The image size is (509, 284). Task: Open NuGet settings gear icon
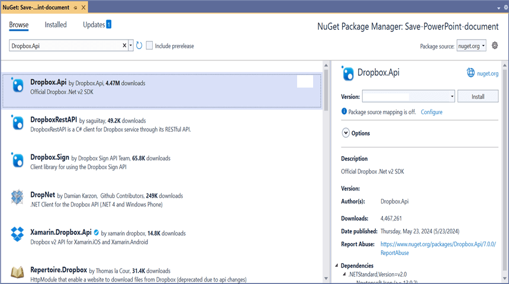(495, 46)
